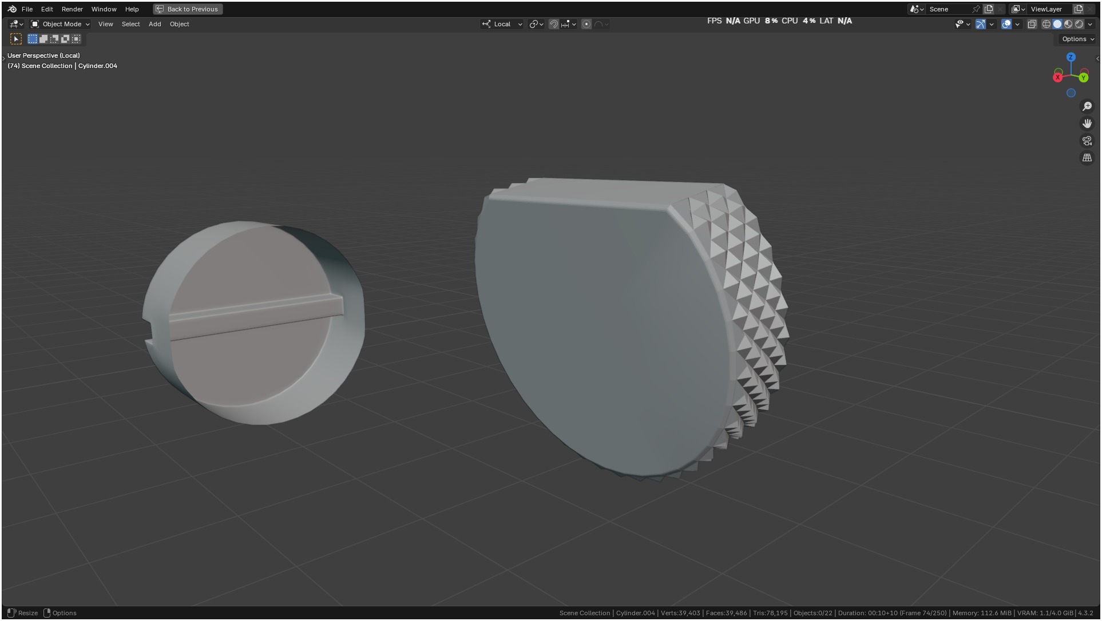Image resolution: width=1102 pixels, height=621 pixels.
Task: Click the zoom view magnifier icon
Action: coord(1087,106)
